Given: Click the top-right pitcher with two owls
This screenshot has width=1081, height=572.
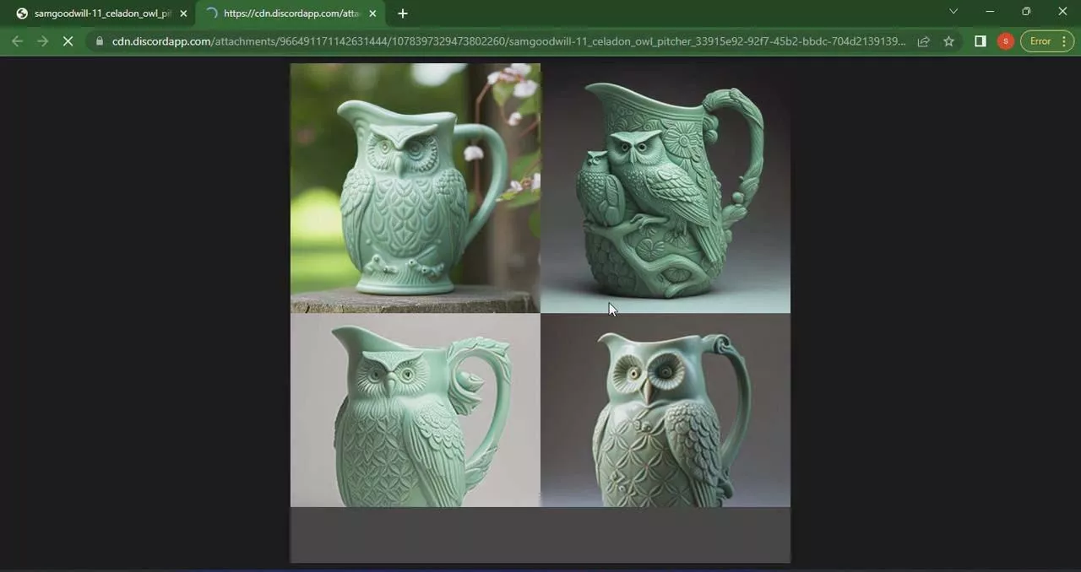Looking at the screenshot, I should [665, 187].
